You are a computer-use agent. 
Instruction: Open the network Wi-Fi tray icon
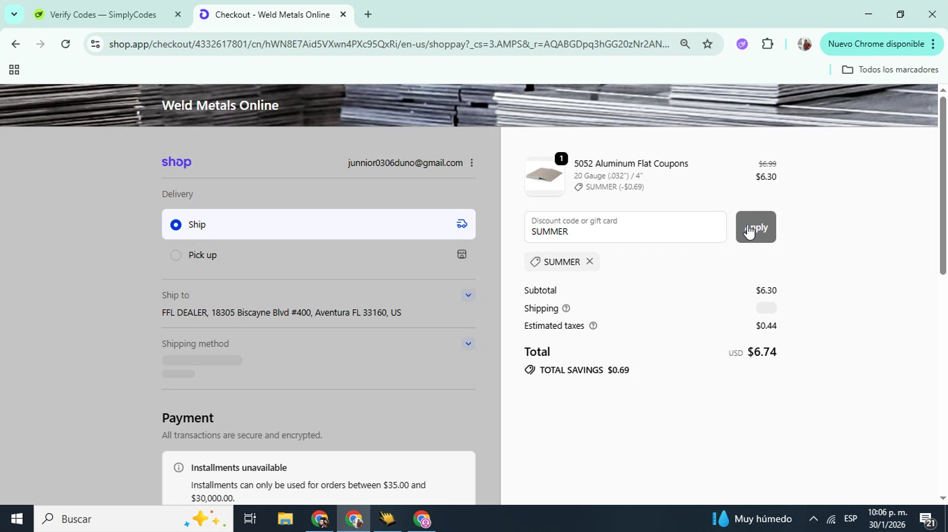831,519
